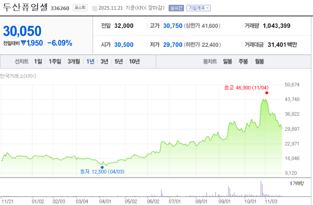Click the 고가 value 30,750
The width and height of the screenshot is (313, 205).
173,26
